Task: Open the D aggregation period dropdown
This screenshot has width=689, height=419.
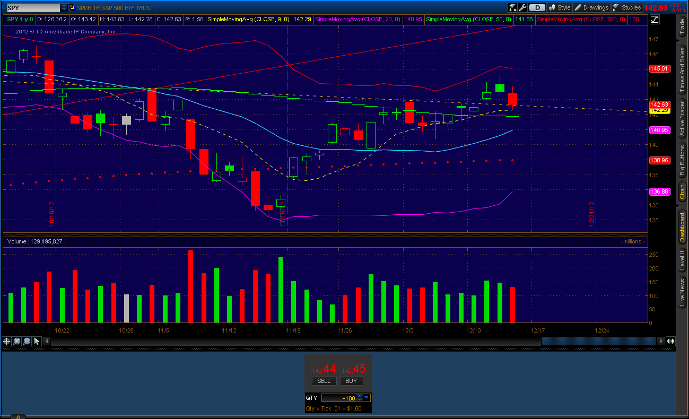Action: pos(537,7)
